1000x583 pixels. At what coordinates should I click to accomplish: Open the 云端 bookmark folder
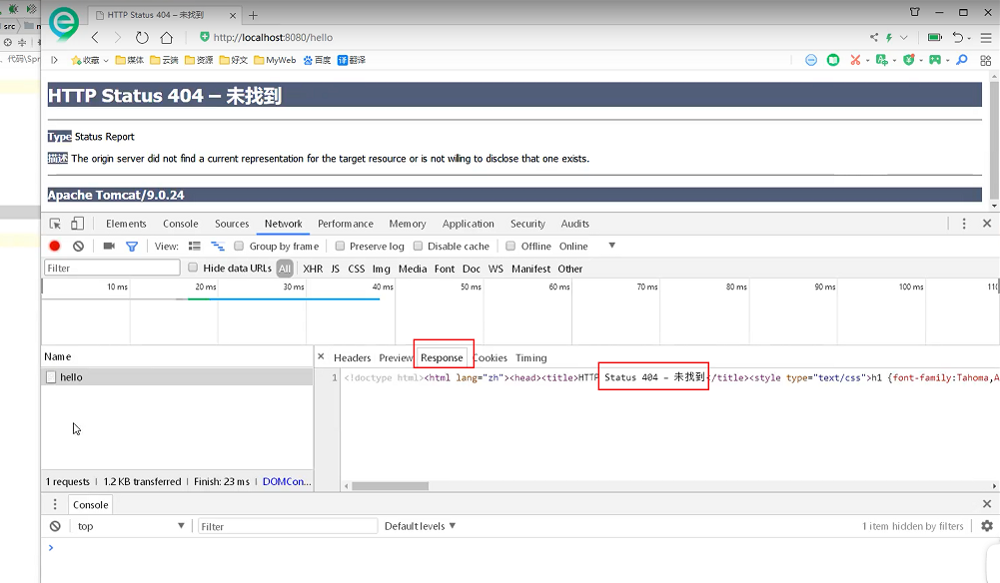[164, 60]
